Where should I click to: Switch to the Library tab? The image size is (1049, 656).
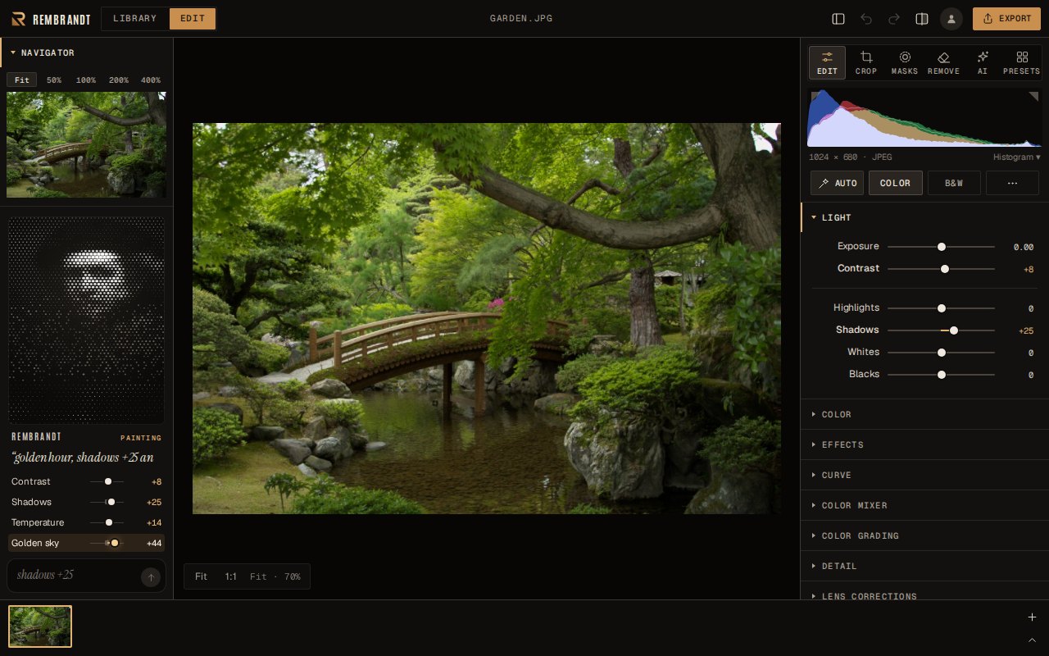135,18
